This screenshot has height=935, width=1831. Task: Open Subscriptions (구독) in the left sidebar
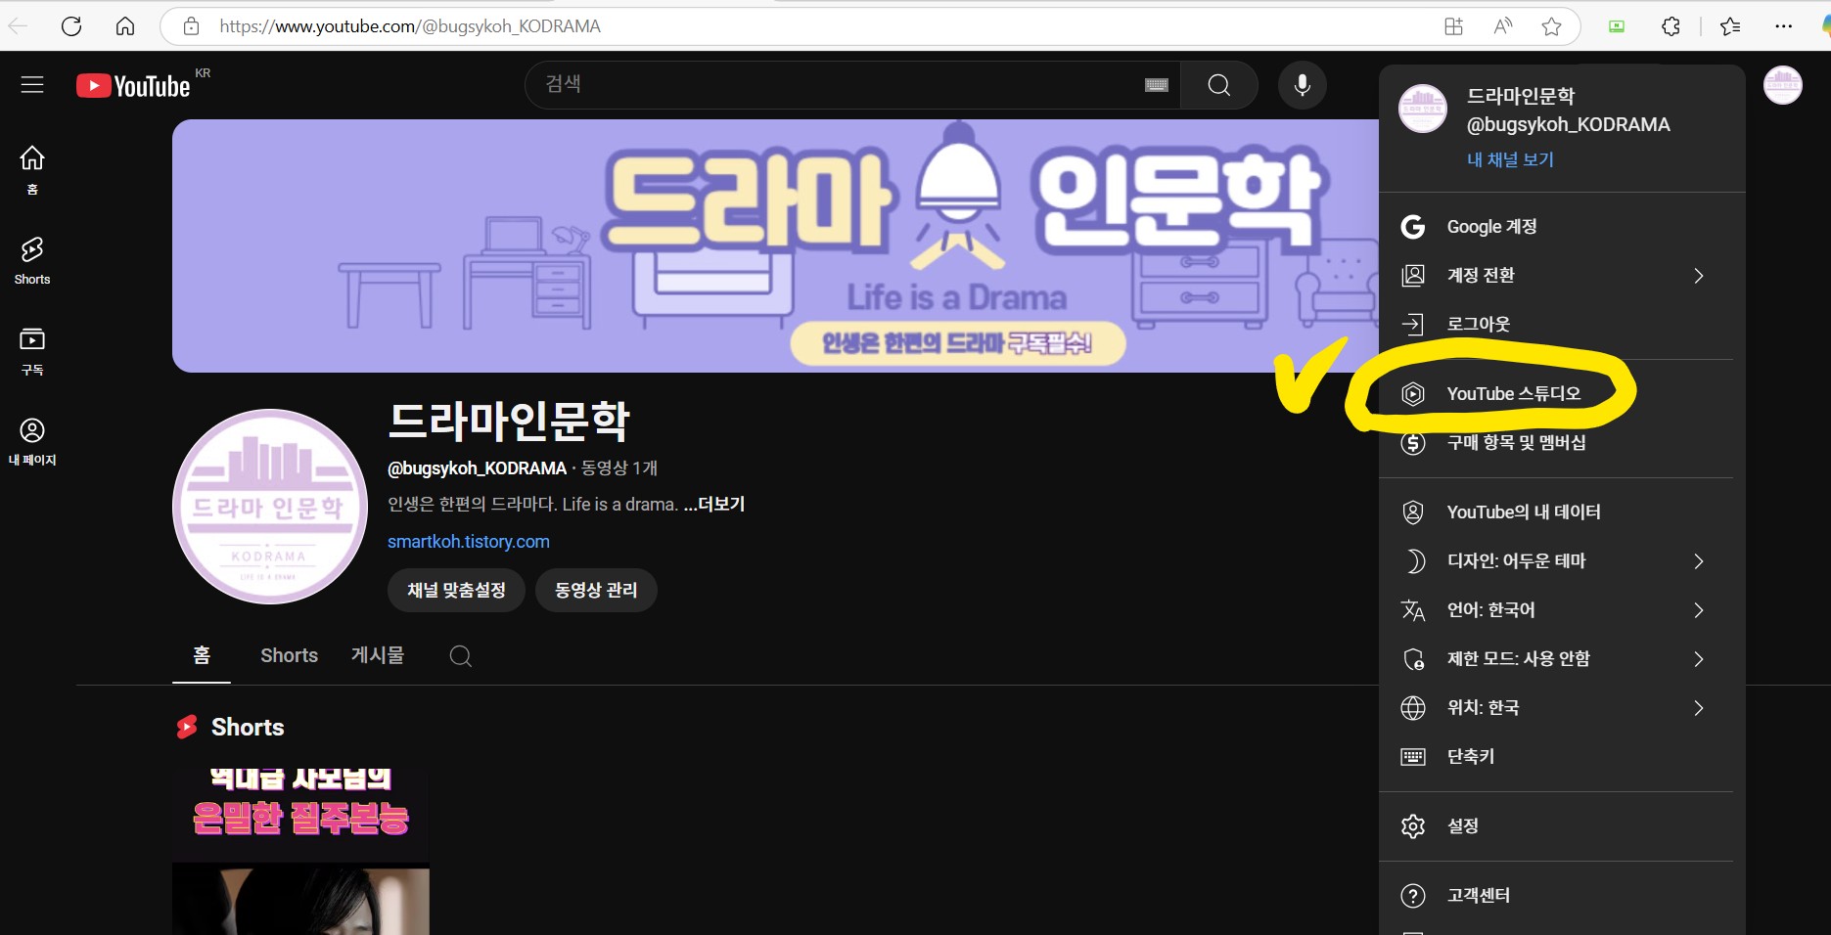tap(32, 351)
